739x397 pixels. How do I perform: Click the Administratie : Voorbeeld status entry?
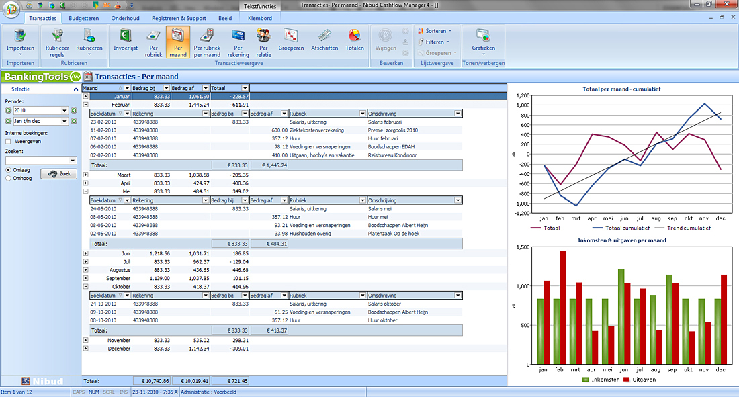tap(208, 392)
